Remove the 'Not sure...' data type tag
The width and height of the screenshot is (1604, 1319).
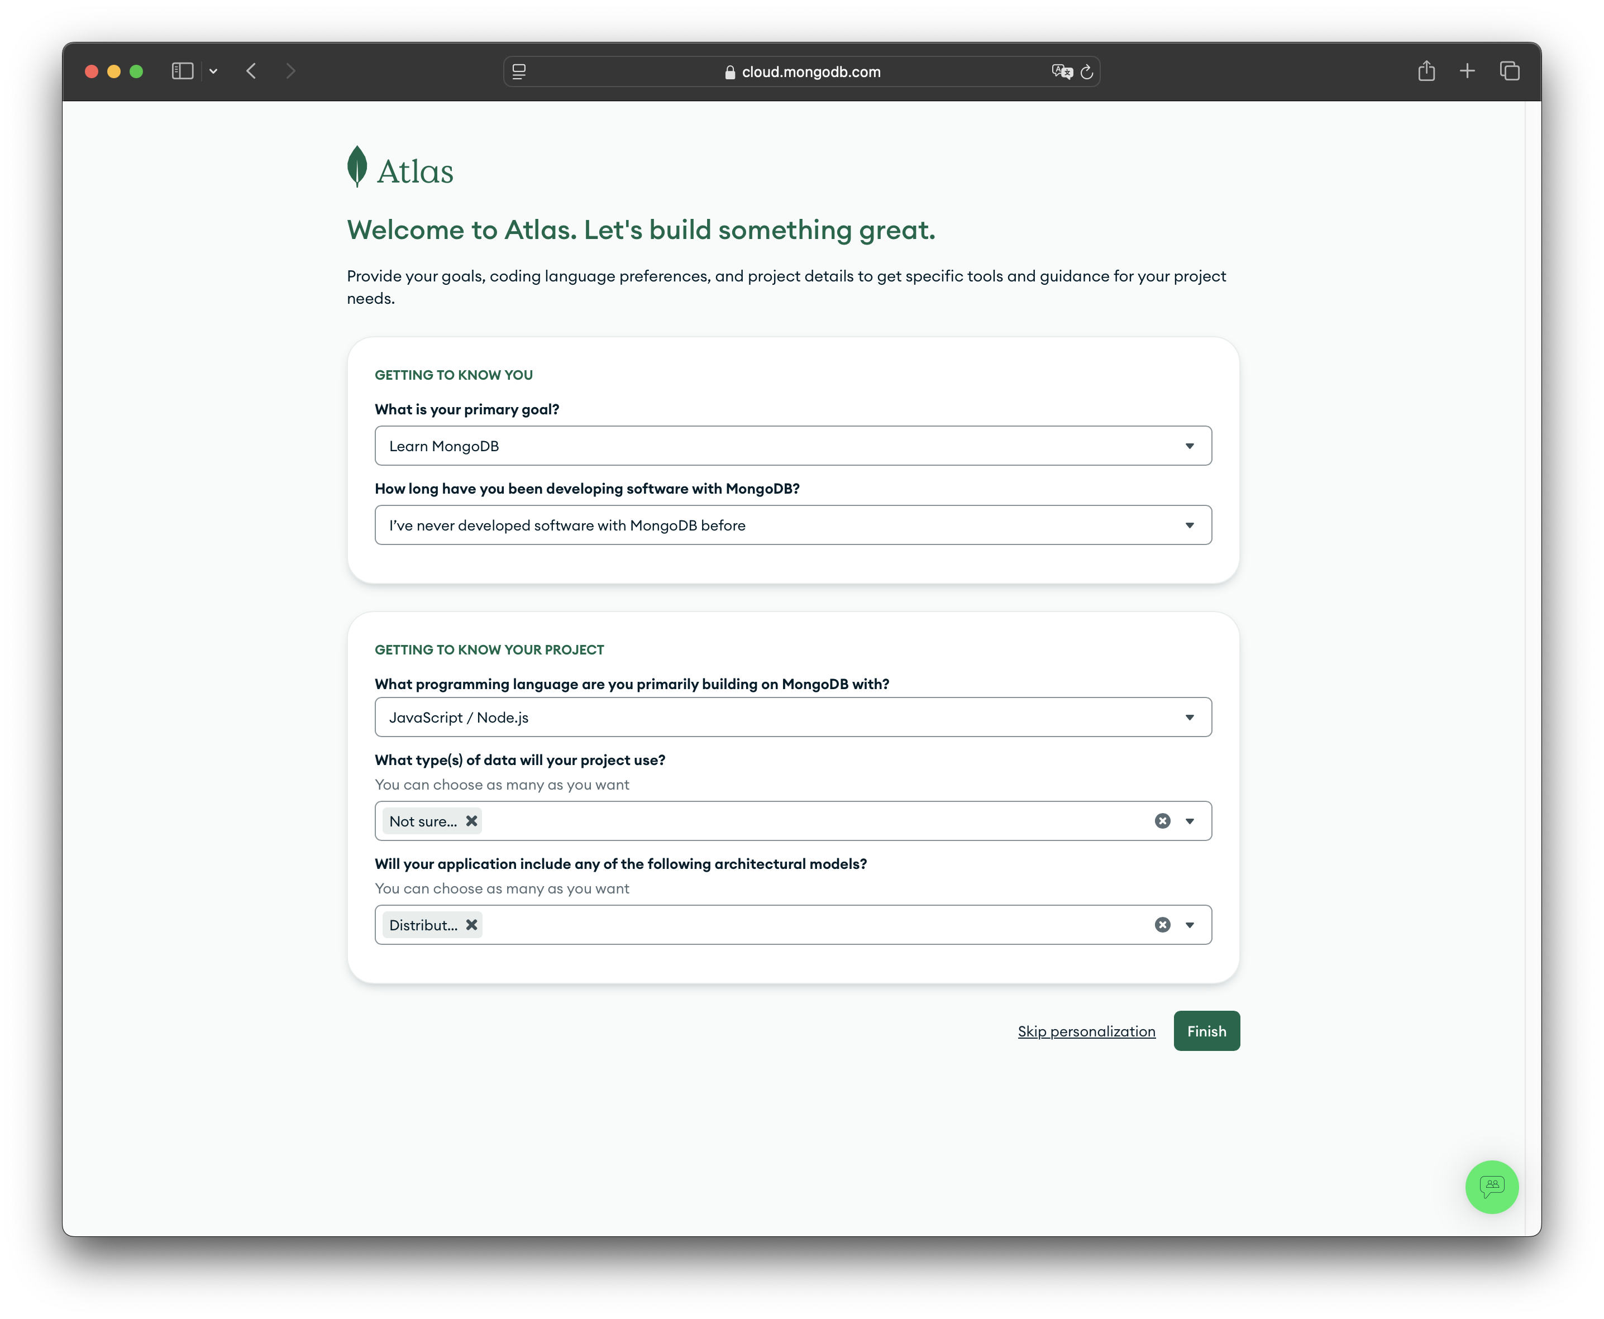pos(472,820)
